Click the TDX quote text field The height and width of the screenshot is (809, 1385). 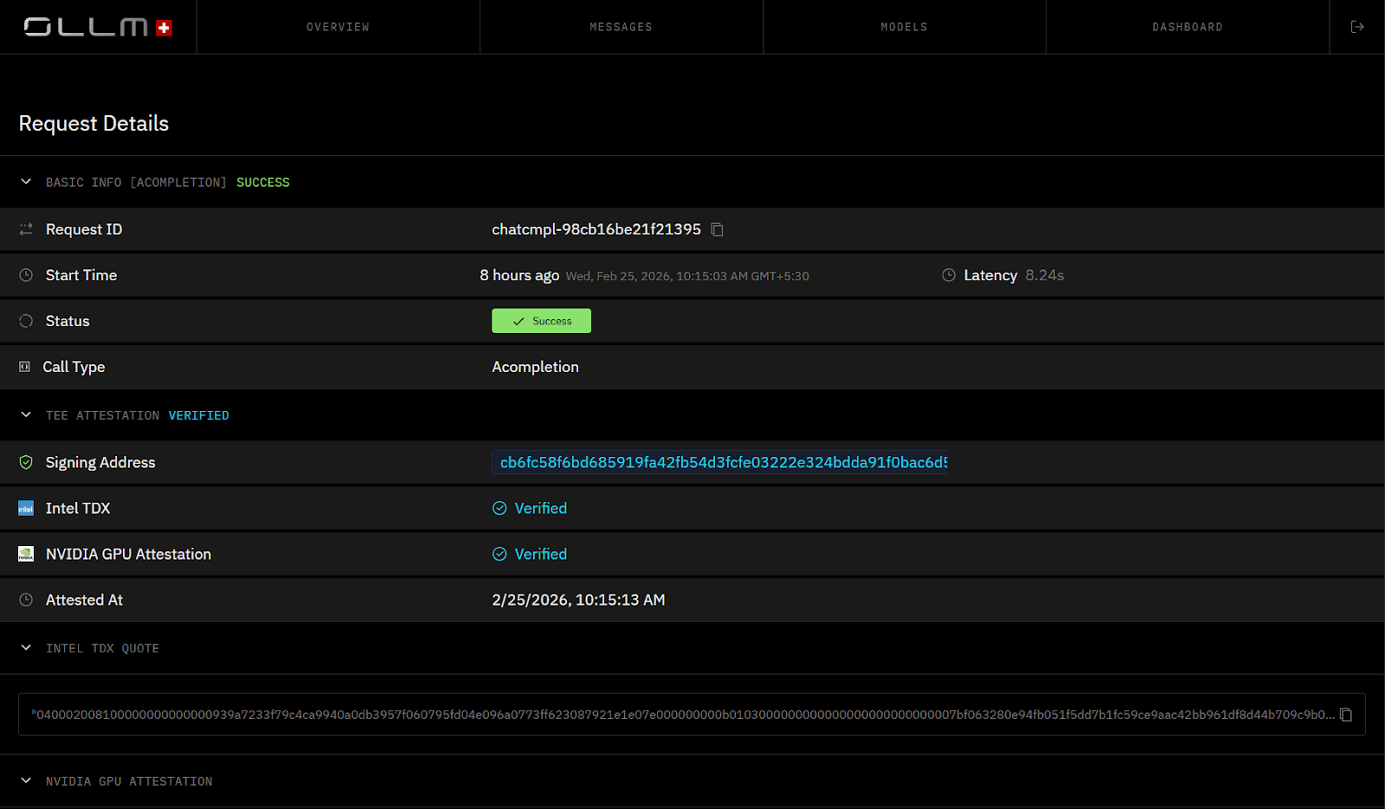point(692,715)
